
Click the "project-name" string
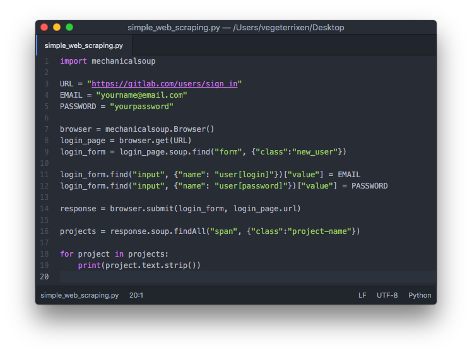tap(319, 231)
